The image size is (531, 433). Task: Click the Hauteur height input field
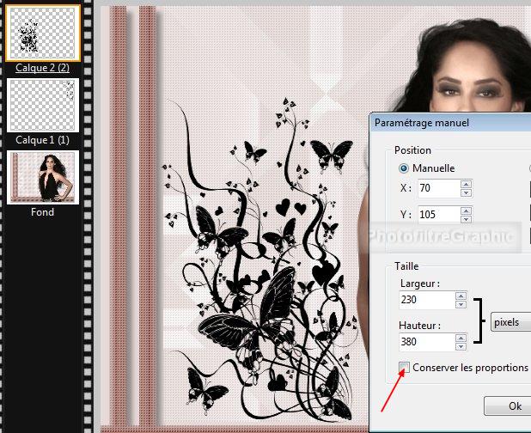(x=426, y=343)
